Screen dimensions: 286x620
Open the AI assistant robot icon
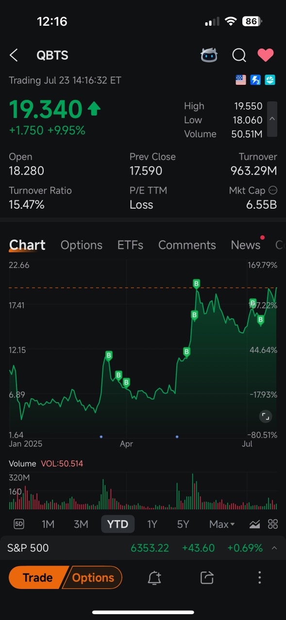click(x=209, y=55)
